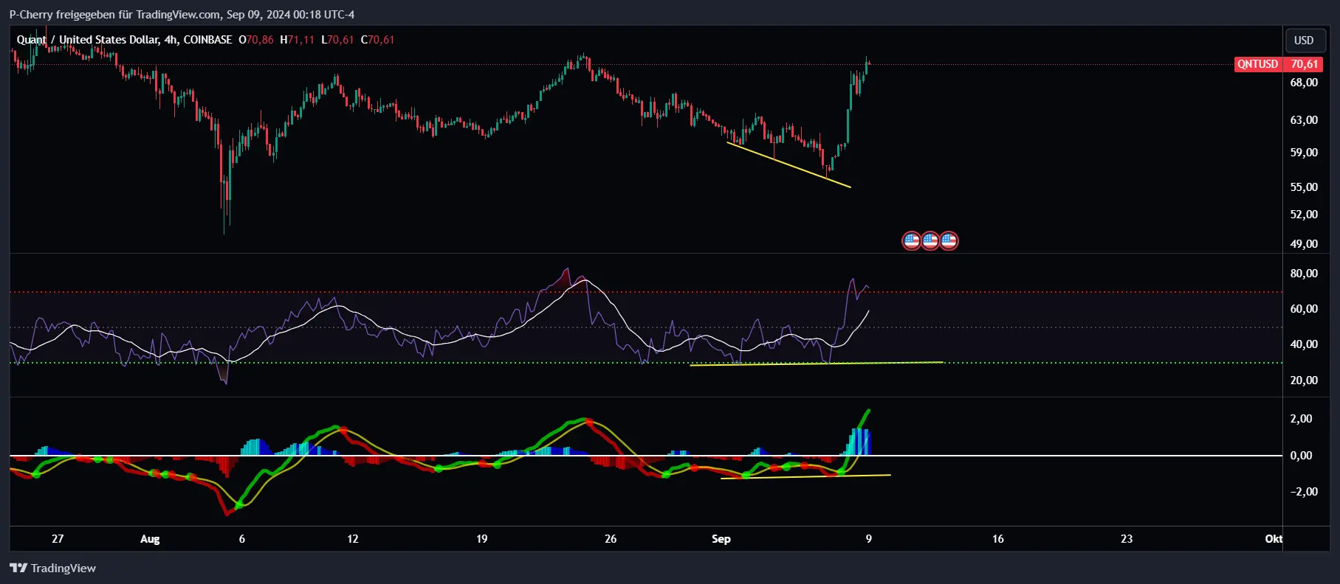Click the 40,00 RSI axis label
This screenshot has height=584, width=1340.
(x=1304, y=344)
